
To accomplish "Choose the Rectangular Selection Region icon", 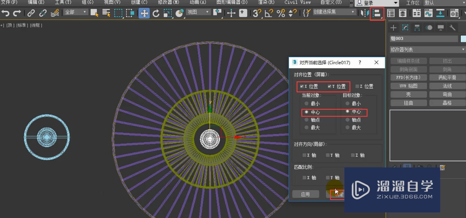I will pyautogui.click(x=118, y=13).
